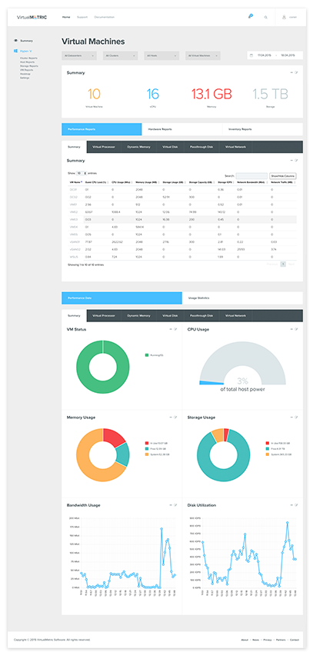Minimize the Storage Usage panel
Image resolution: width=313 pixels, height=662 pixels.
tap(291, 417)
